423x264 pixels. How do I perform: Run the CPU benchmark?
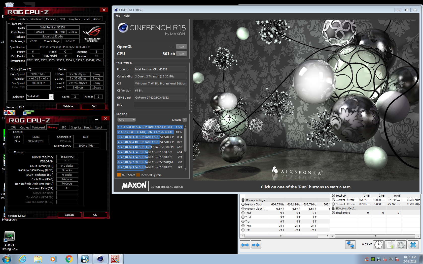181,54
